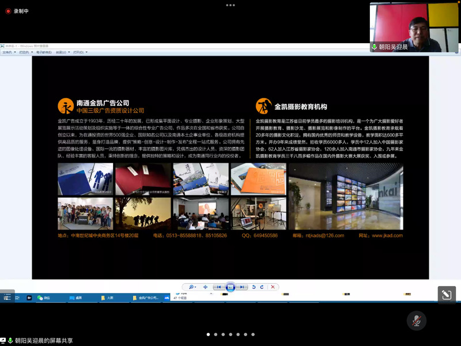Image resolution: width=461 pixels, height=346 pixels.
Task: Click the classroom projector lecture photo
Action: click(x=201, y=213)
